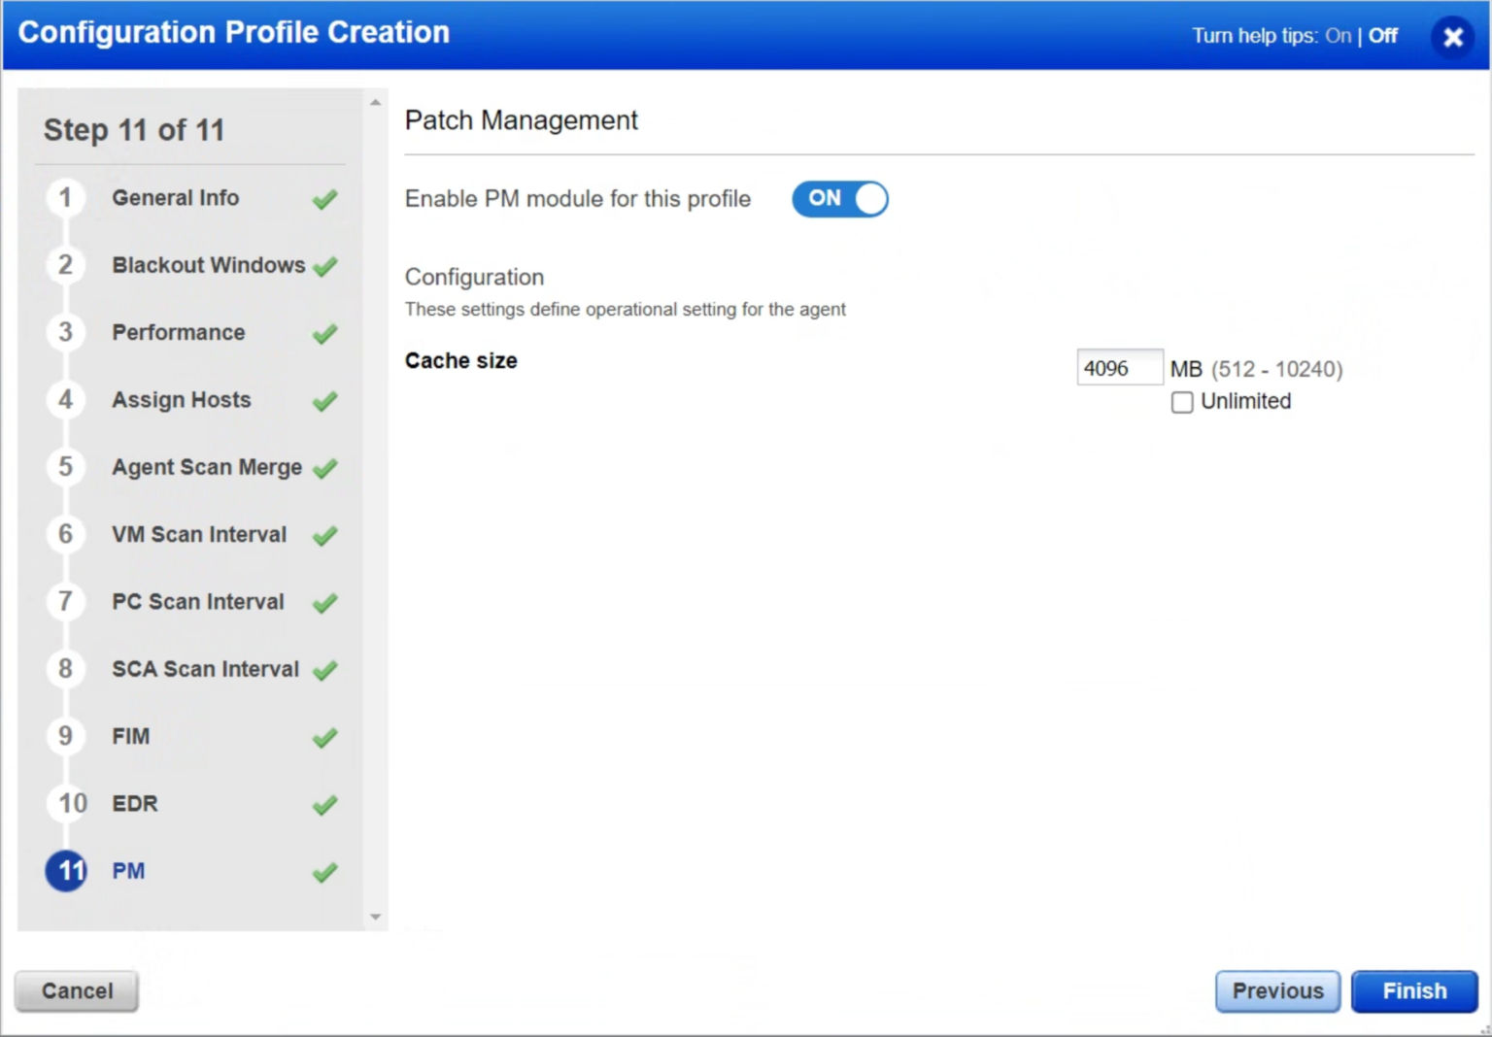Click the close X in the title bar
Image resolution: width=1492 pixels, height=1037 pixels.
pyautogui.click(x=1452, y=37)
